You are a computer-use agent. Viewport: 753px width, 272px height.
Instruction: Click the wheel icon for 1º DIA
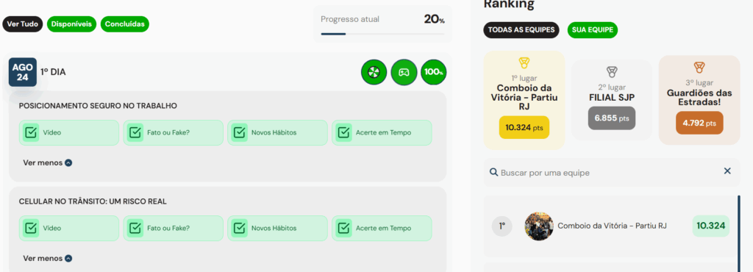[374, 73]
